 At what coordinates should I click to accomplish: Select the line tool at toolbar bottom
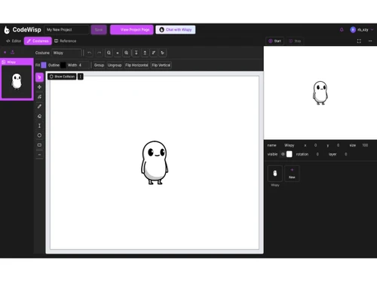tap(39, 155)
